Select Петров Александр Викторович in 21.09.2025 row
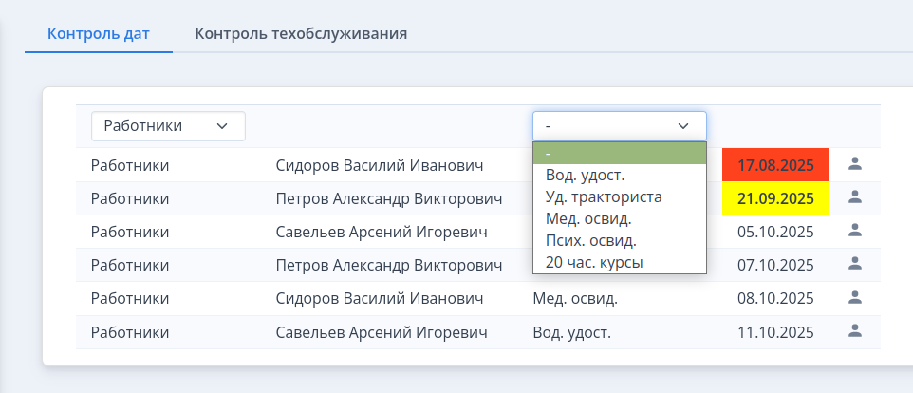The width and height of the screenshot is (913, 393). point(389,198)
